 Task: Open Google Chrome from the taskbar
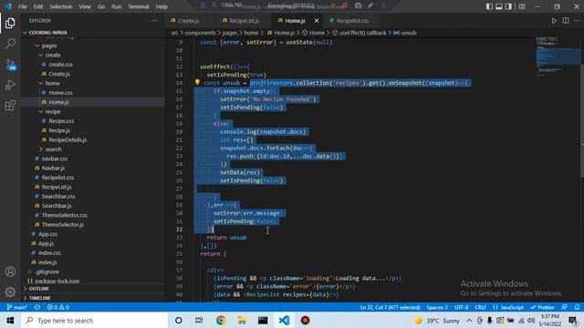(221, 321)
